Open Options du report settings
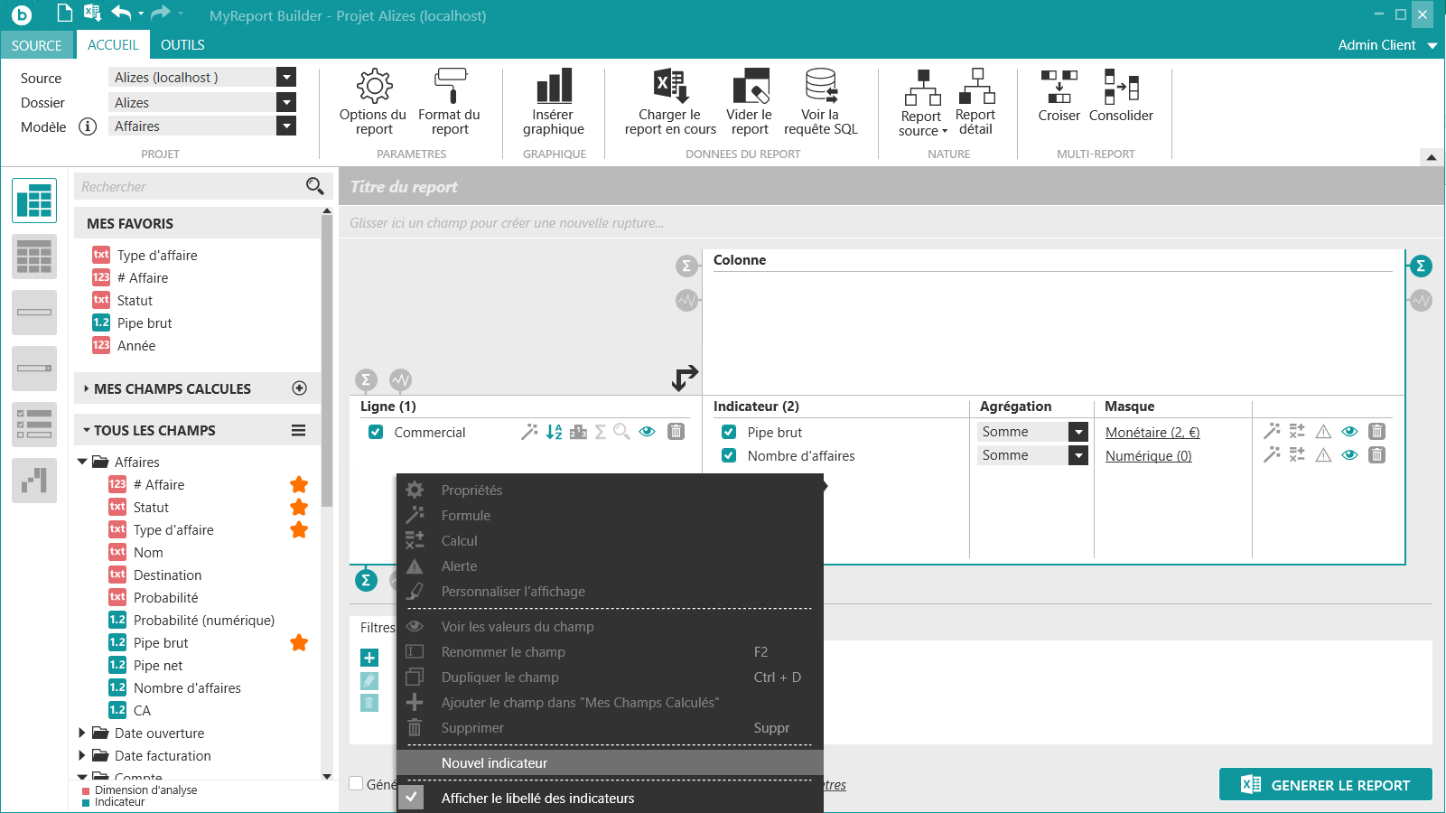This screenshot has height=813, width=1446. 373,101
